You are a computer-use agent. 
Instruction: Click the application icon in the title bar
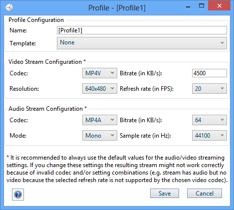(x=9, y=7)
